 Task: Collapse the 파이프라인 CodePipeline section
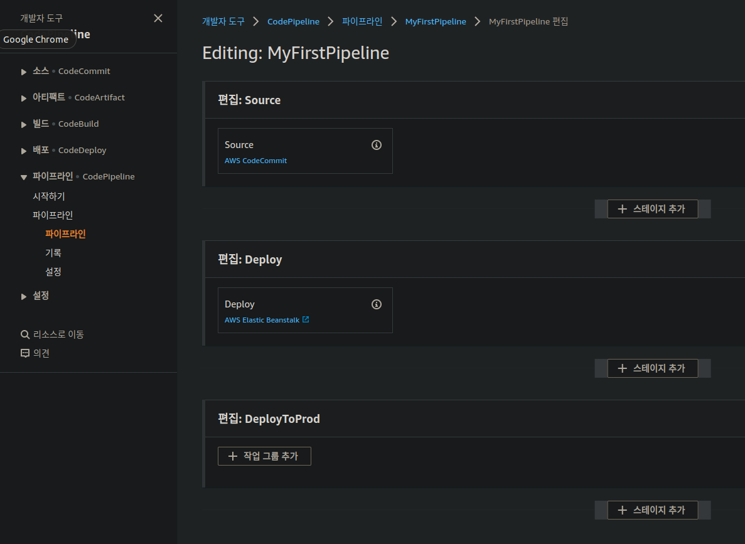(x=23, y=177)
